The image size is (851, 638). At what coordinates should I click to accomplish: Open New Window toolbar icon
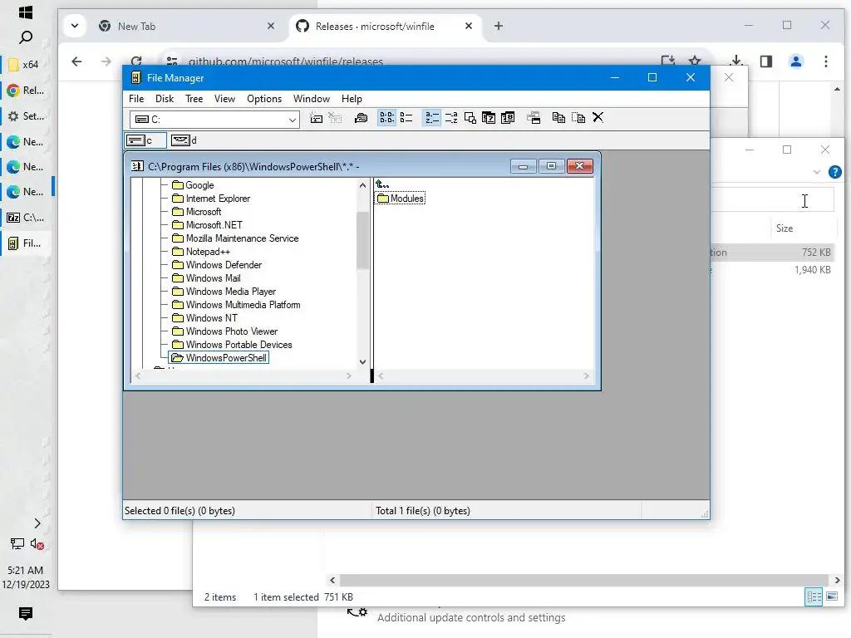tap(534, 118)
